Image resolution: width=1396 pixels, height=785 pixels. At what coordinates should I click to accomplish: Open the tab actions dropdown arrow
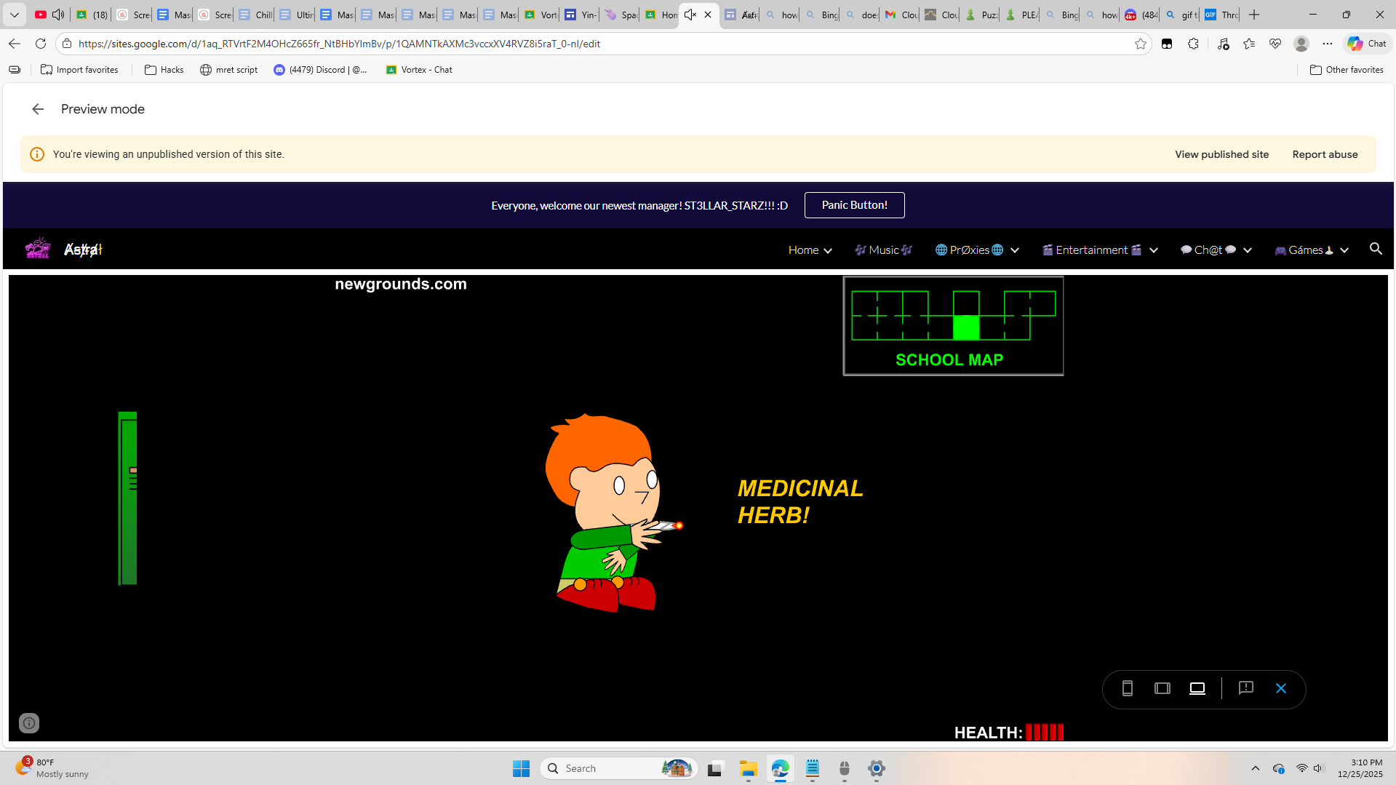click(15, 15)
